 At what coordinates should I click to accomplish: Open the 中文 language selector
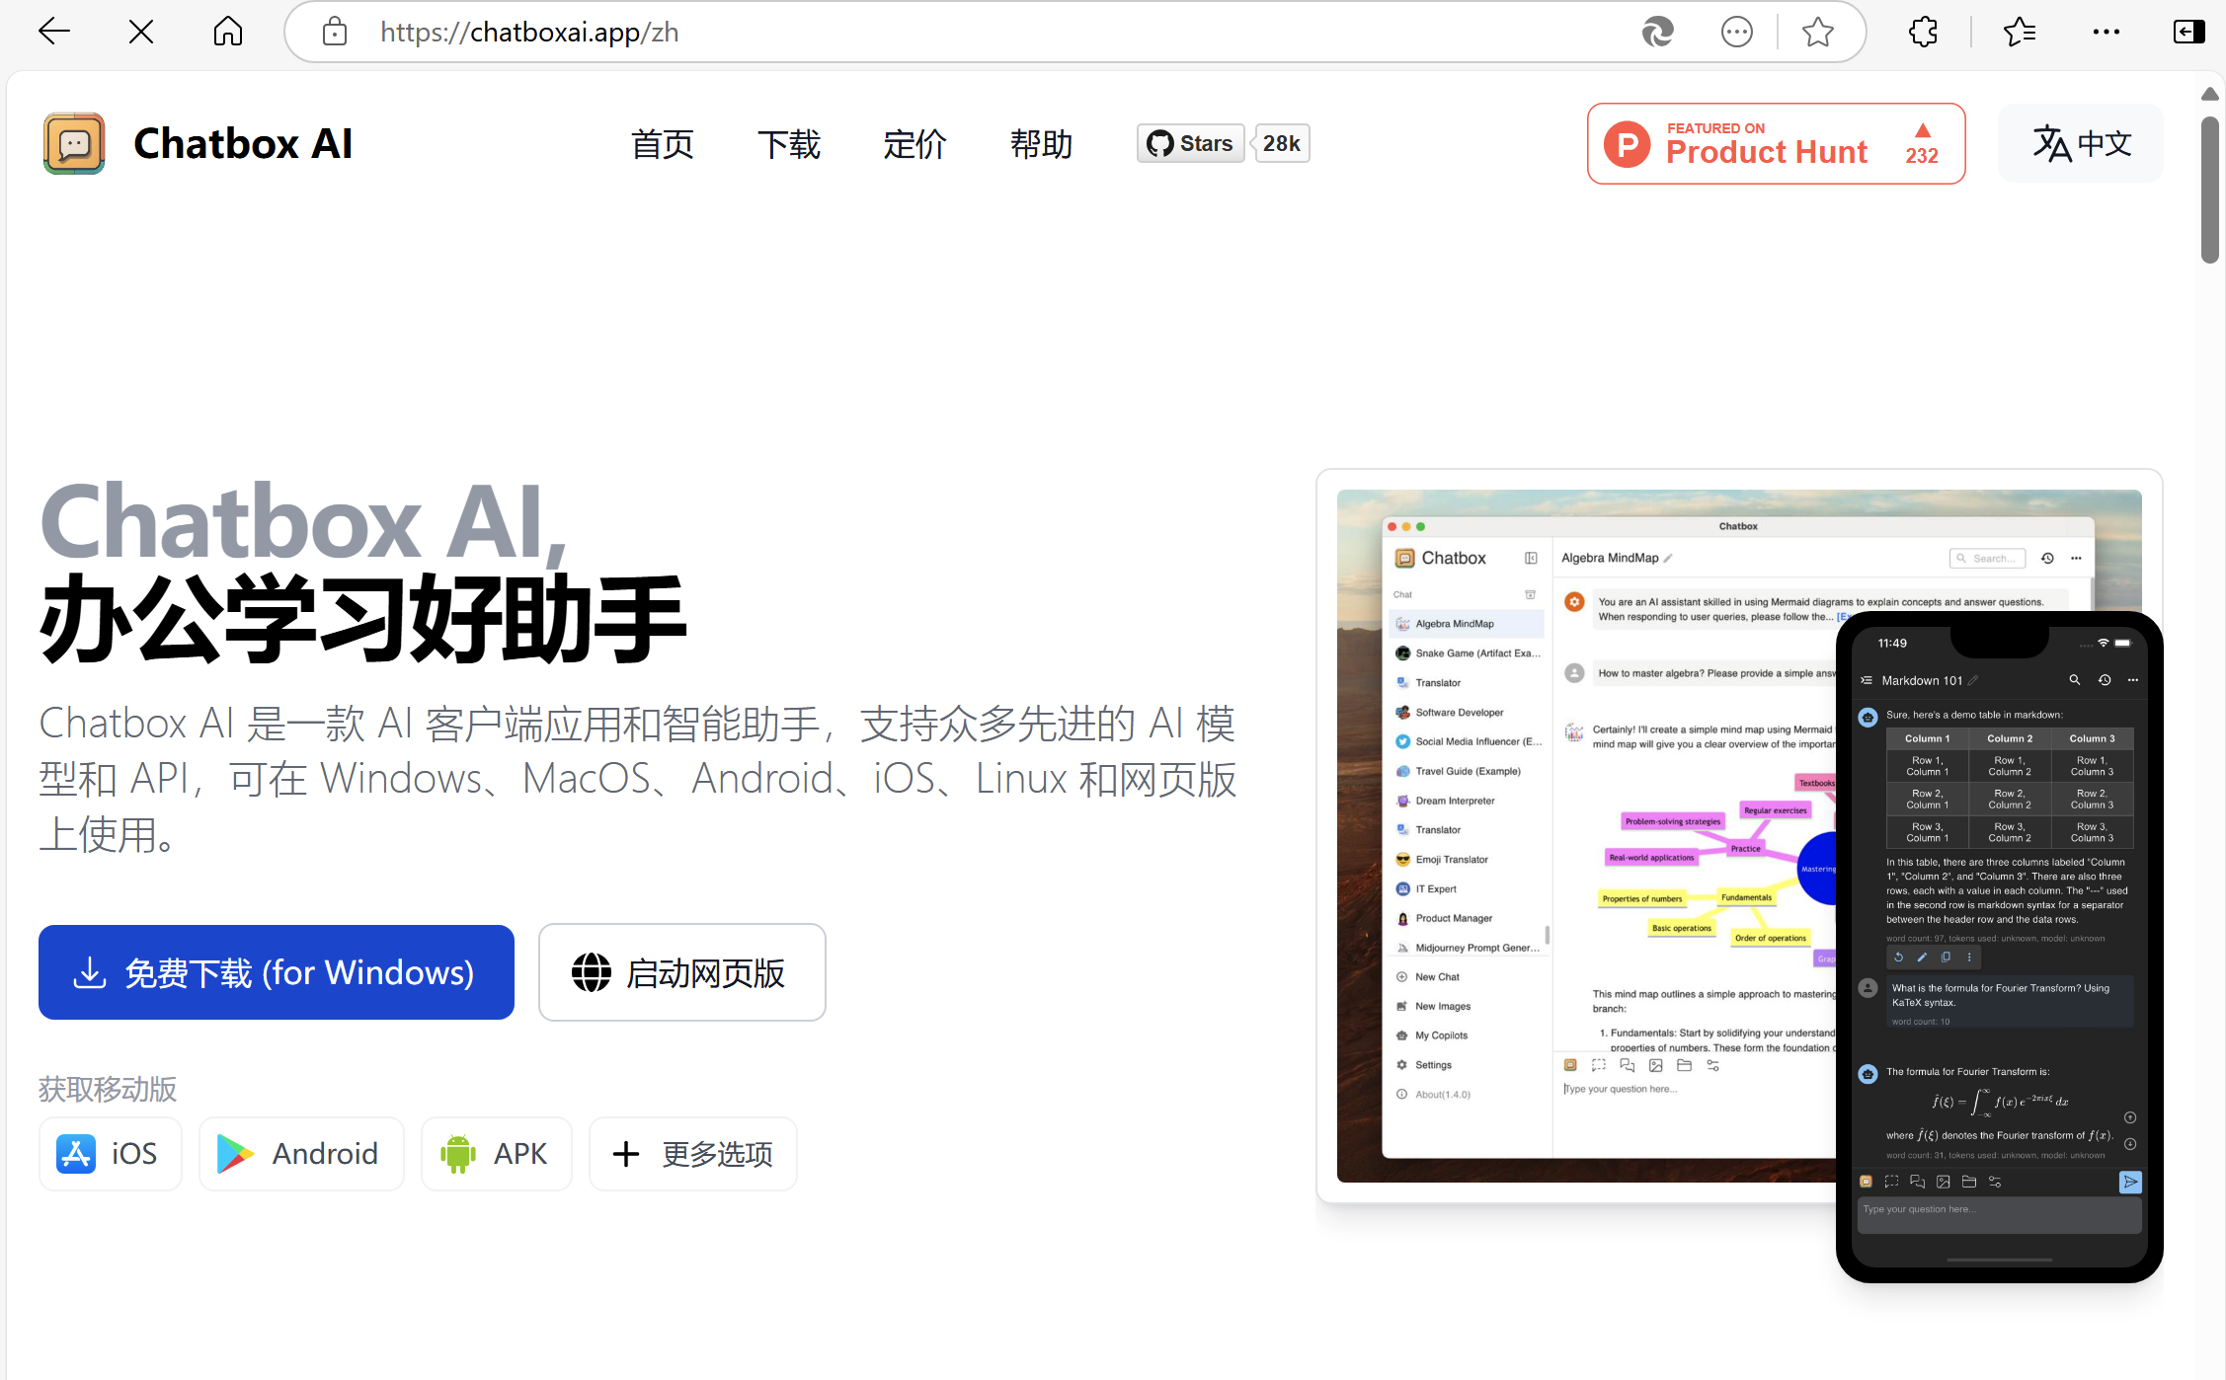coord(2081,144)
